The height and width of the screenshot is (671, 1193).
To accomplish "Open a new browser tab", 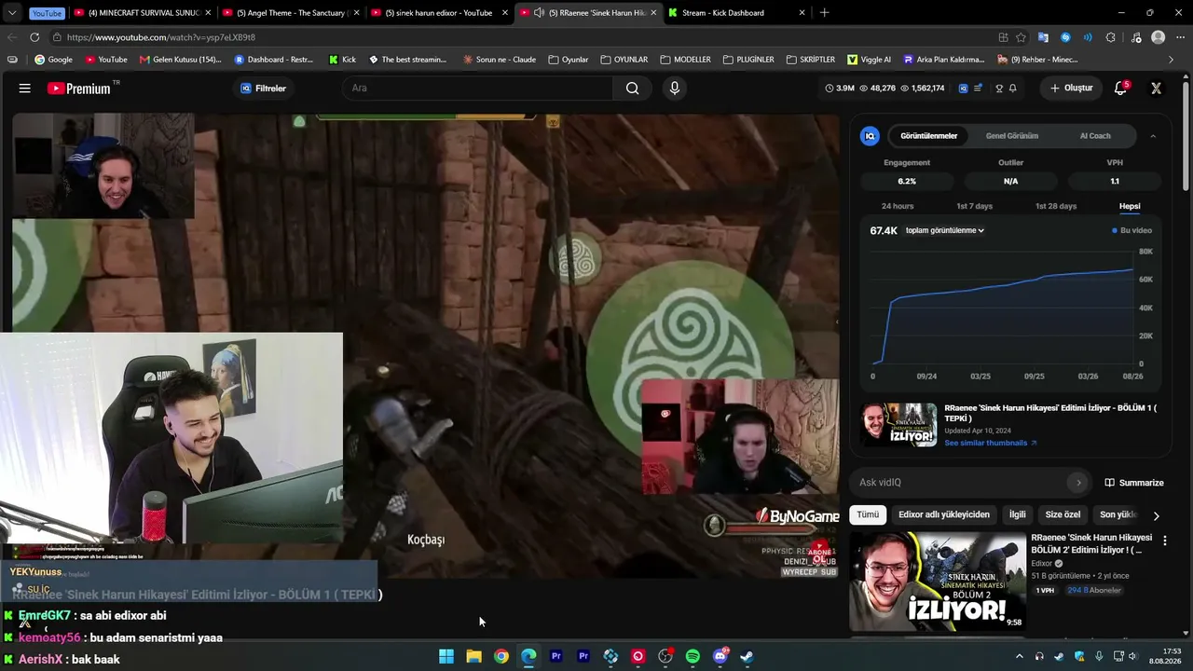I will pos(824,13).
